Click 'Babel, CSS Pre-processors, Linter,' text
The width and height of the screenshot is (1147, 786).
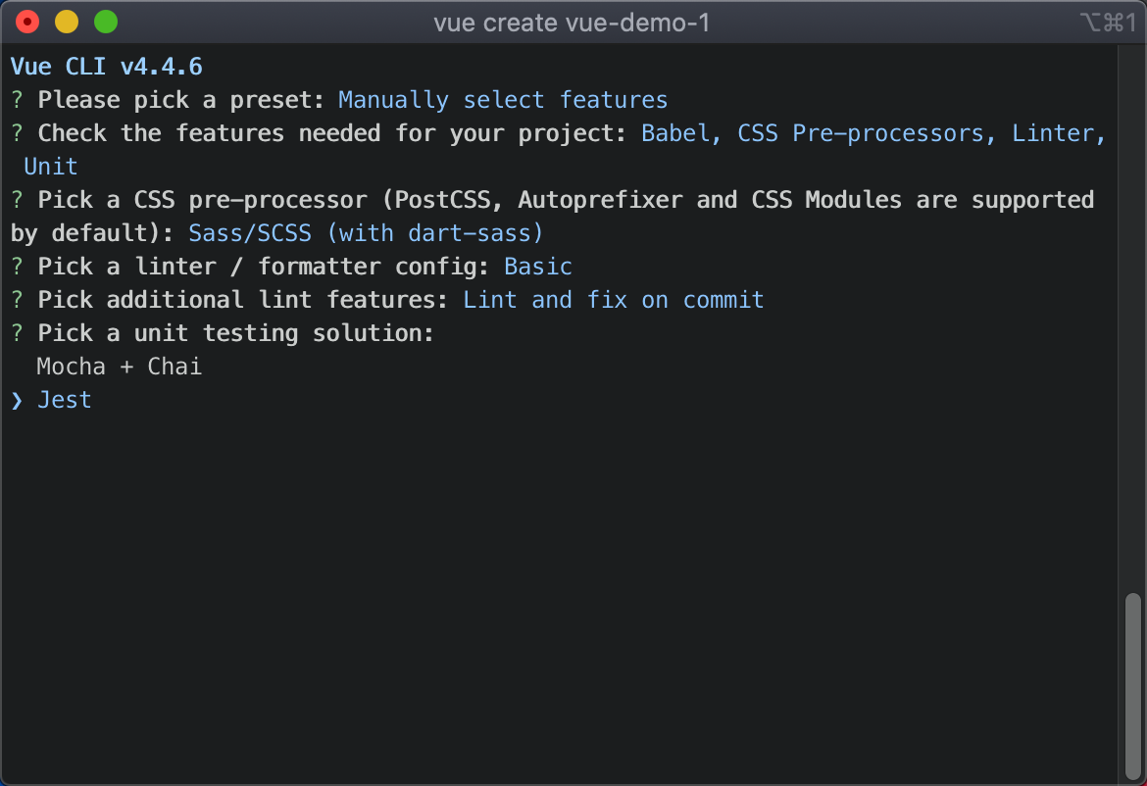coord(873,133)
